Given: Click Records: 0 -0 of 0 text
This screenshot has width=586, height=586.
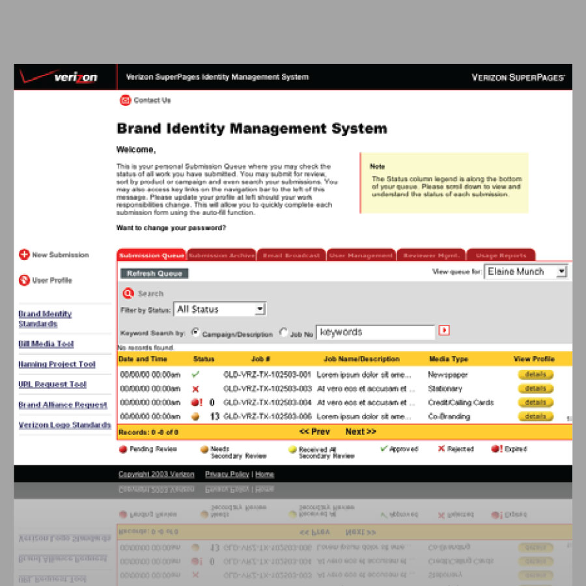Looking at the screenshot, I should click(148, 432).
